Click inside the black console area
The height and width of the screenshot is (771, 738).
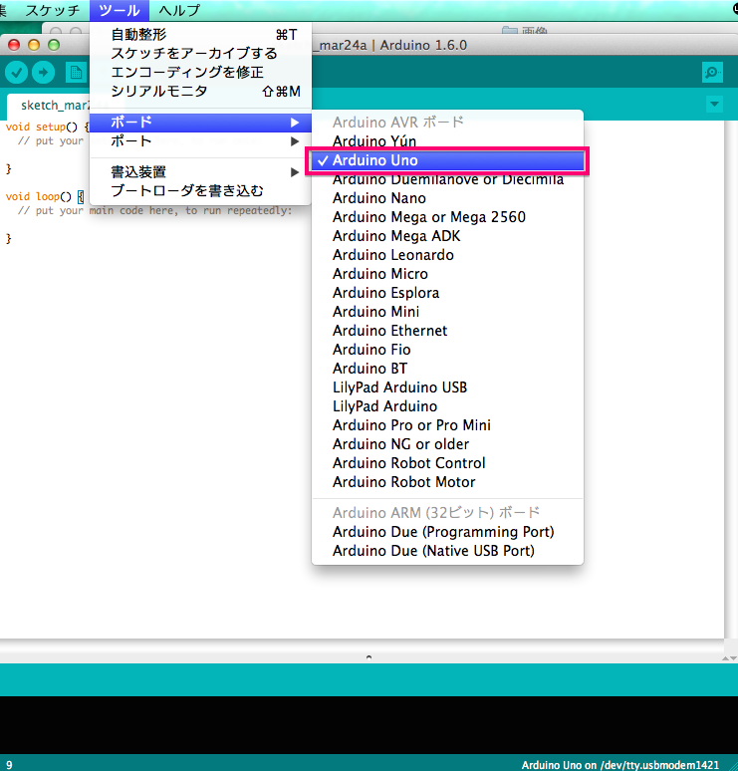click(369, 725)
